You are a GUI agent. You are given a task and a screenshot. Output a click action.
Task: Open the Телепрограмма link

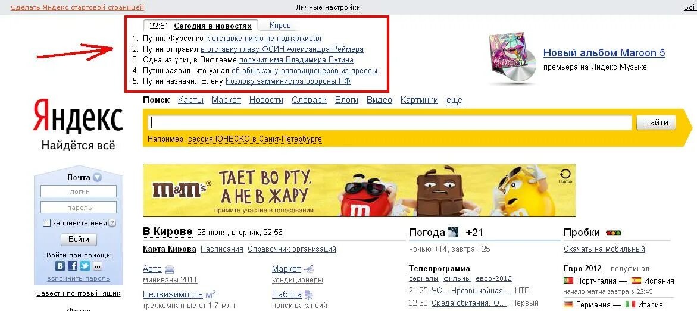click(x=439, y=268)
